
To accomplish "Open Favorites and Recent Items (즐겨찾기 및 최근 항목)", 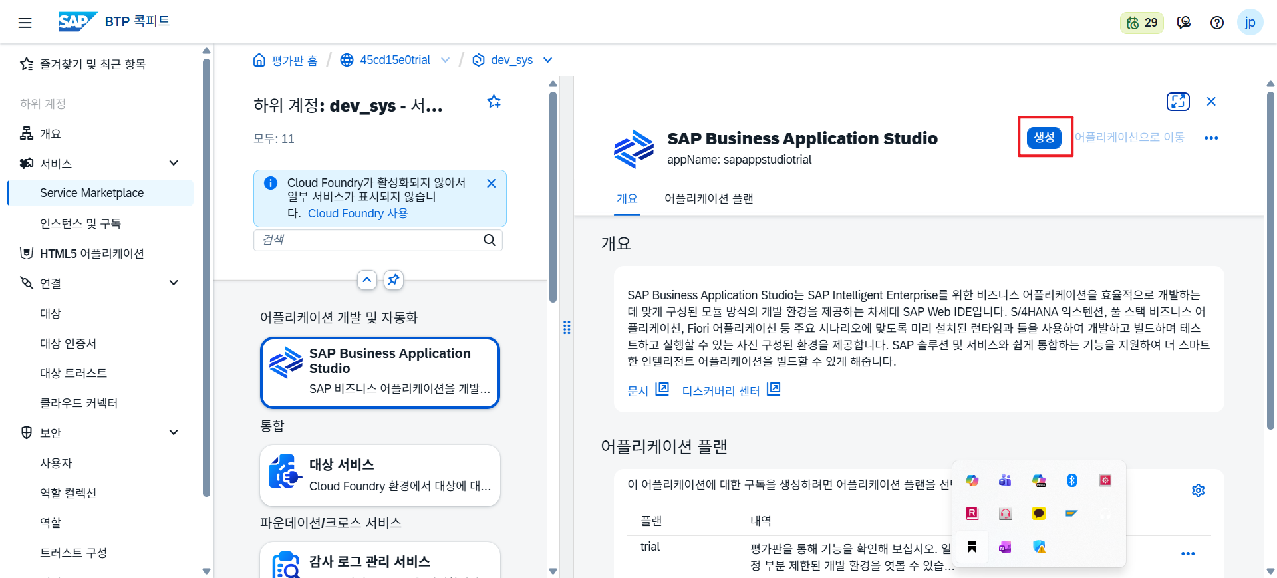I will coord(92,64).
